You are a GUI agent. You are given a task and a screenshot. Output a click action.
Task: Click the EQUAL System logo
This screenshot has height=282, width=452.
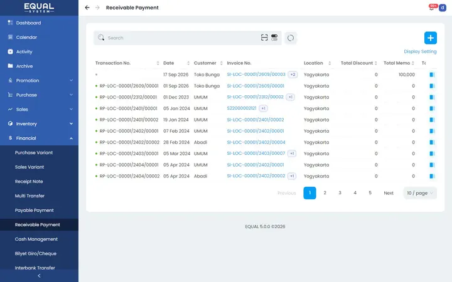39,8
